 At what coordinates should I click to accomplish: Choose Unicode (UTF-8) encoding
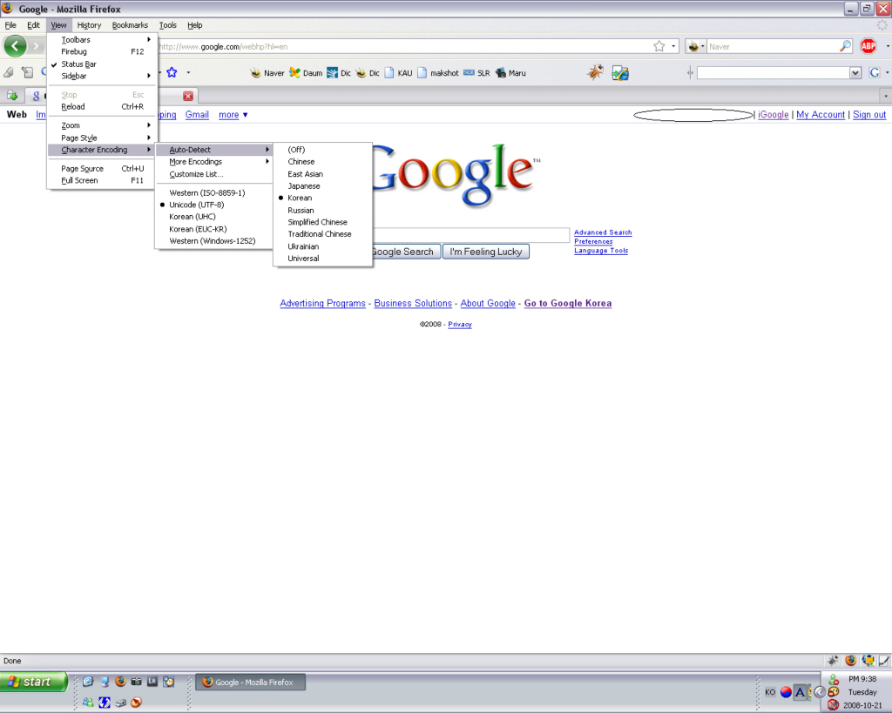tap(214, 205)
